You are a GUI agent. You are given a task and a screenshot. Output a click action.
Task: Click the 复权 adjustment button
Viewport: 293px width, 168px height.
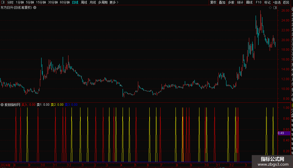pyautogui.click(x=213, y=2)
